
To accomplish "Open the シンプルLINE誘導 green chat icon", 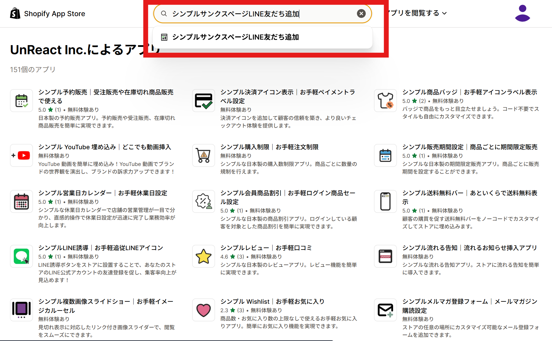I will (x=21, y=256).
